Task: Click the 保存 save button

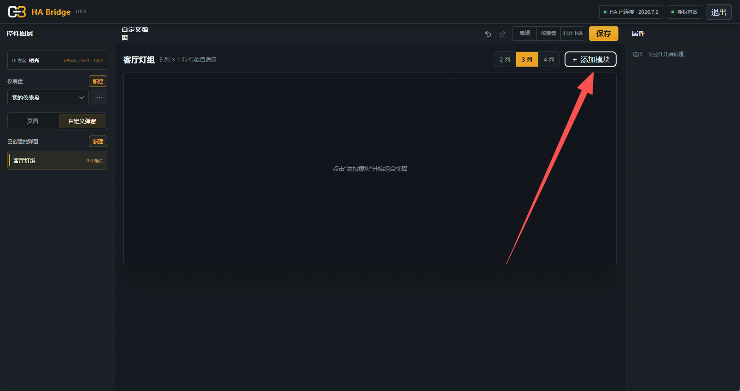Action: click(x=604, y=34)
